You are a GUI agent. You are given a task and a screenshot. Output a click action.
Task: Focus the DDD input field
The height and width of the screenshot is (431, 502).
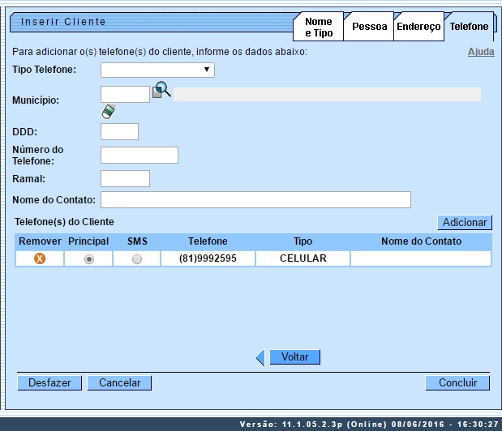click(x=119, y=131)
